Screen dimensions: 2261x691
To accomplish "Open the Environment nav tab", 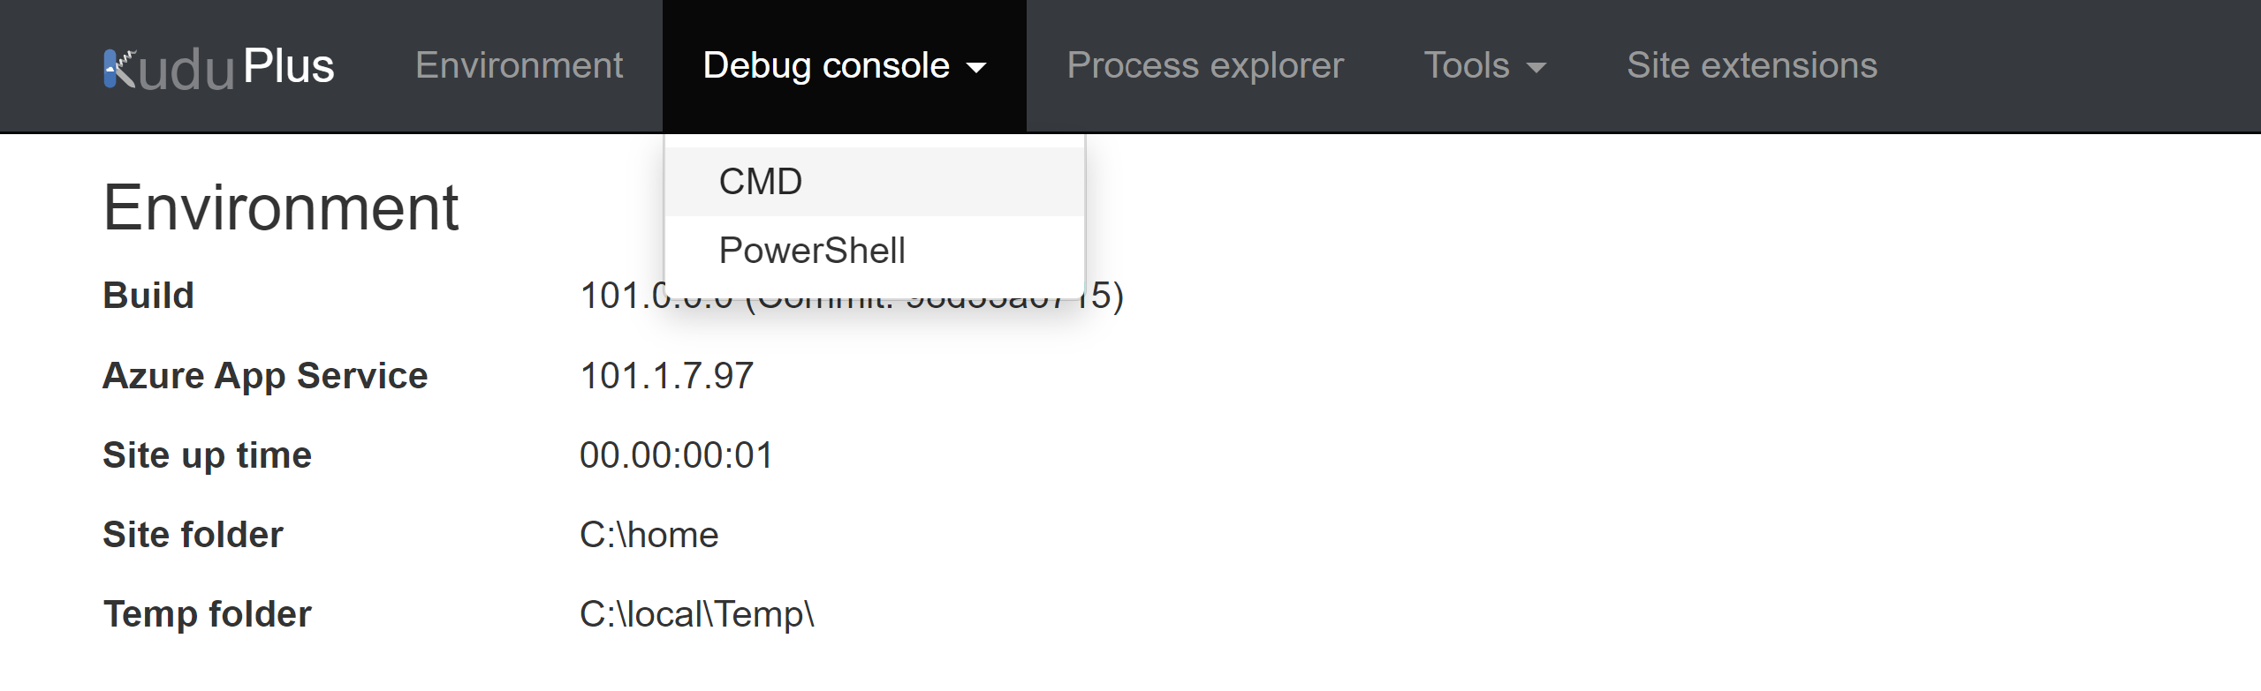I will pos(519,66).
